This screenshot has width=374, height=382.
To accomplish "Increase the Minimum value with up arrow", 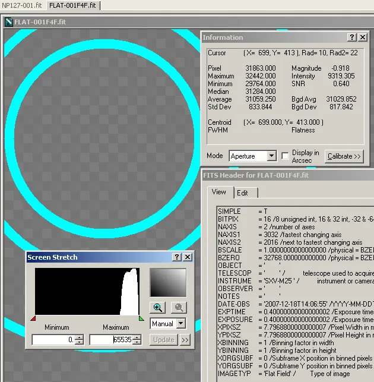I will [x=79, y=337].
